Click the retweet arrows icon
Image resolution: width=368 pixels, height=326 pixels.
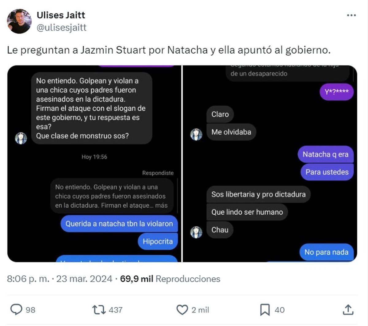(99, 310)
